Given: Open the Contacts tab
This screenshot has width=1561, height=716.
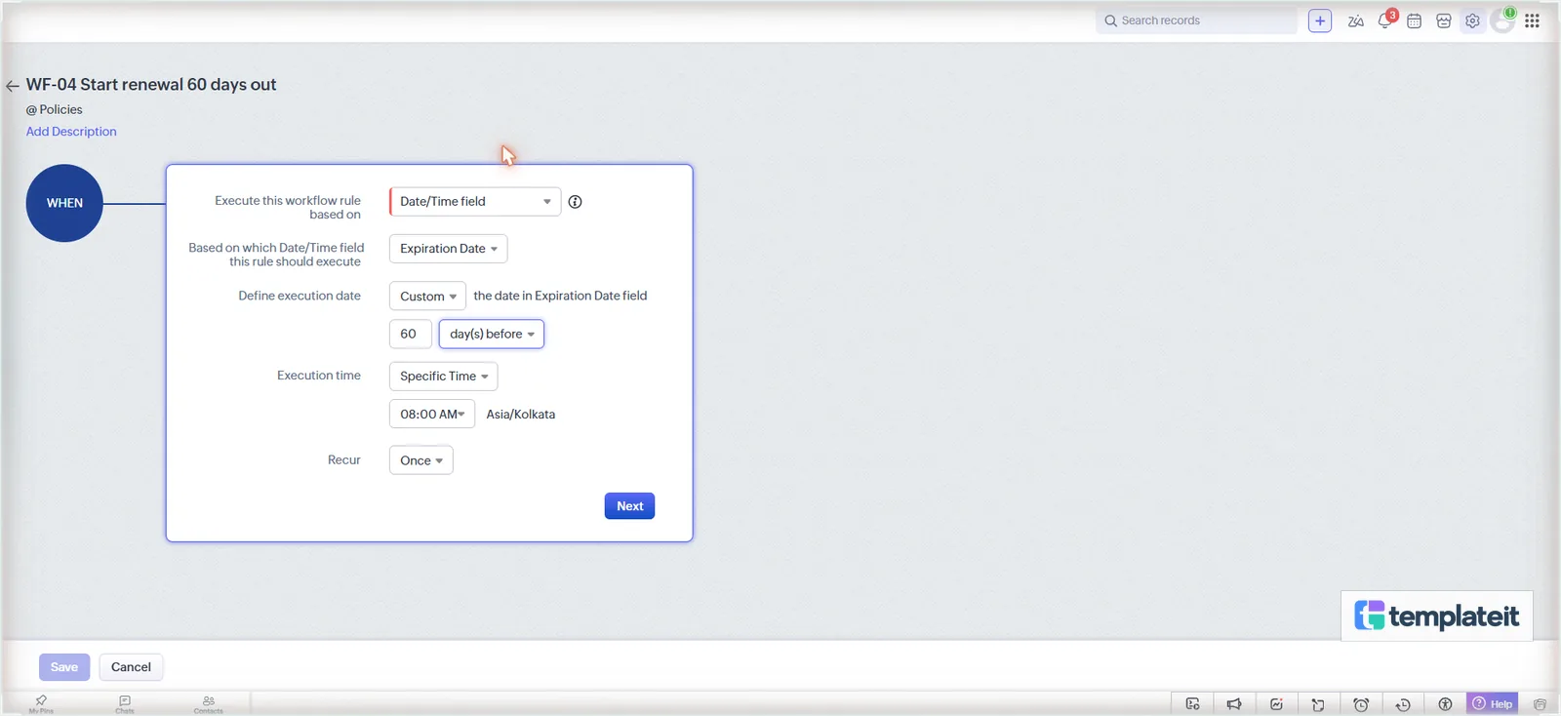Looking at the screenshot, I should [x=208, y=703].
